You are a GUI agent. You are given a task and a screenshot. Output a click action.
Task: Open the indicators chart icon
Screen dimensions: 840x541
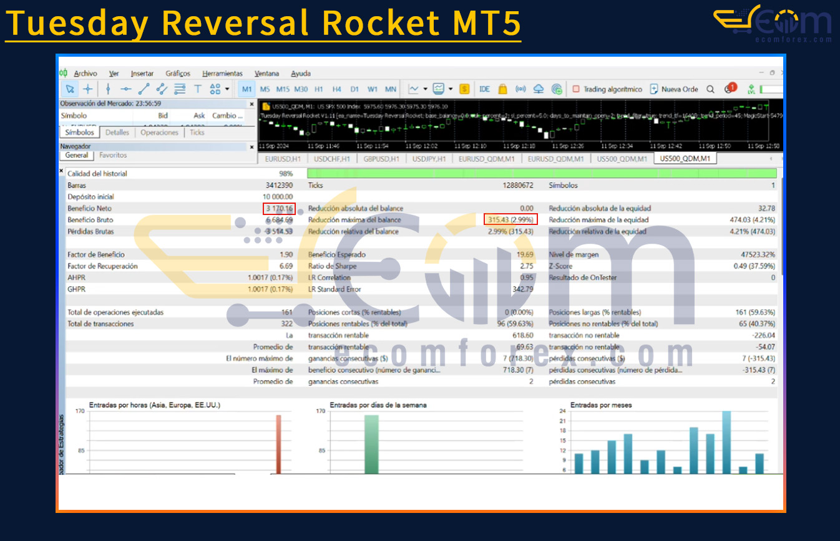(439, 89)
